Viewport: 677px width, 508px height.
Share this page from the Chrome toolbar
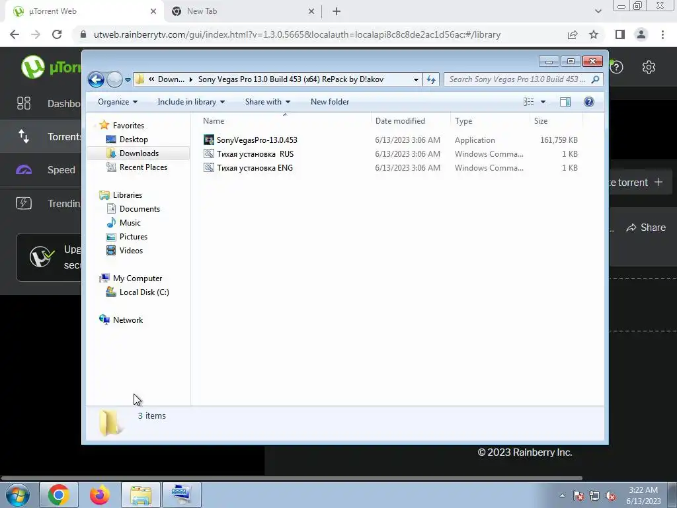coord(573,34)
